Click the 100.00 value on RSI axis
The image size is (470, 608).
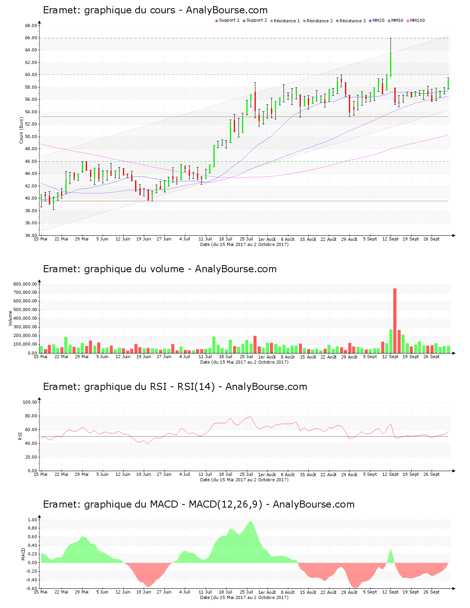(30, 402)
